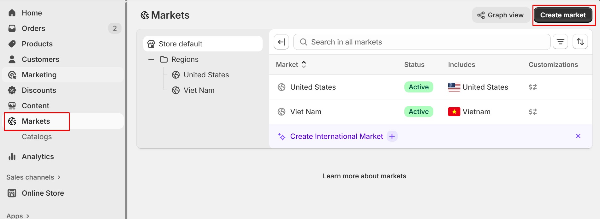Click the Marketing target icon
The height and width of the screenshot is (219, 600).
12,75
